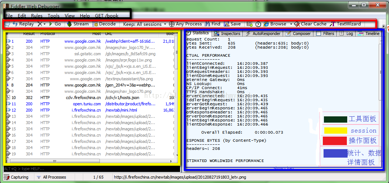
Task: Click the comment speech-bubble toolbar icon
Action: tap(7, 24)
